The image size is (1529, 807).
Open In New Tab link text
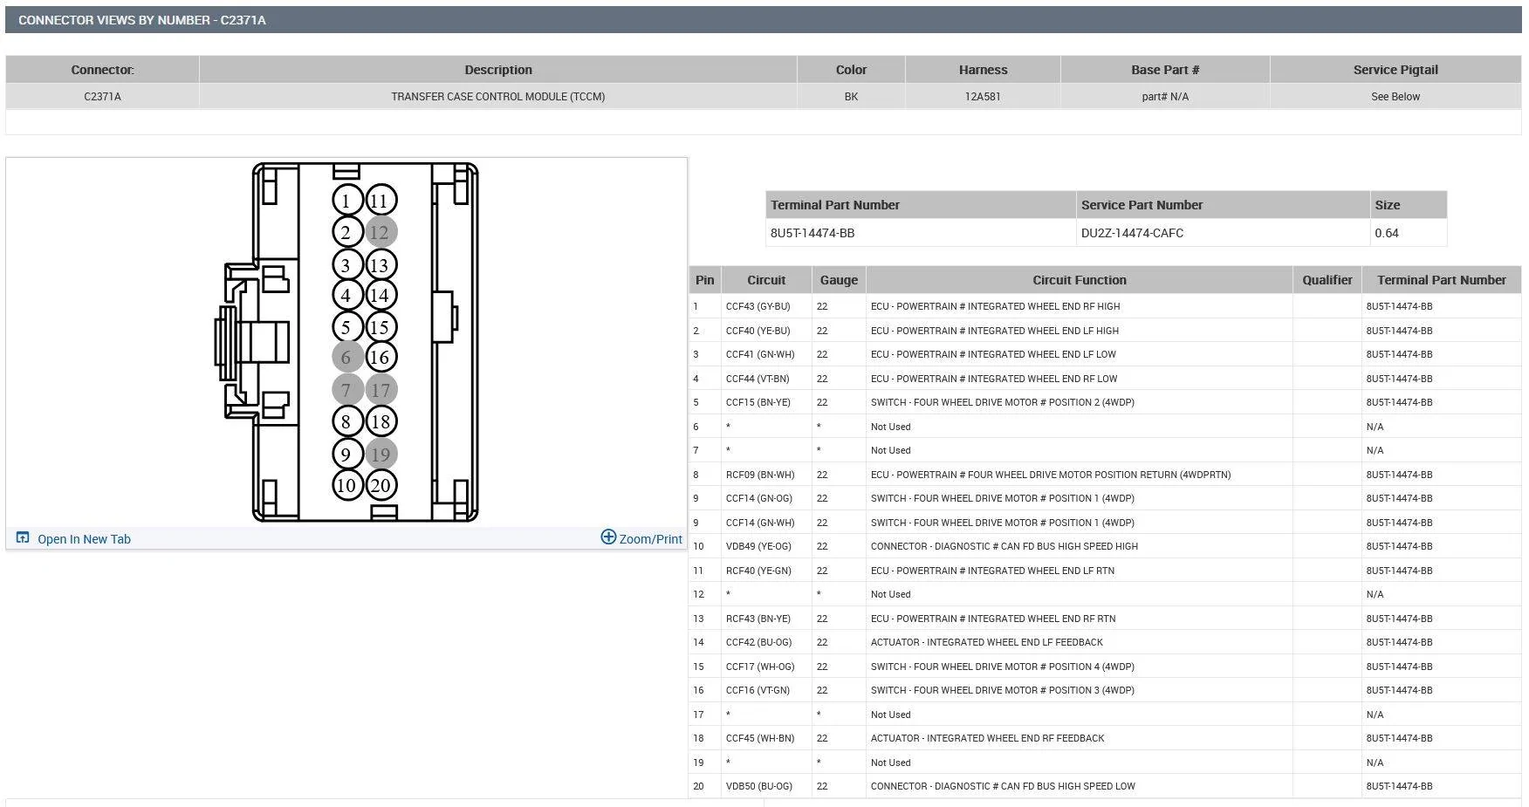(84, 539)
